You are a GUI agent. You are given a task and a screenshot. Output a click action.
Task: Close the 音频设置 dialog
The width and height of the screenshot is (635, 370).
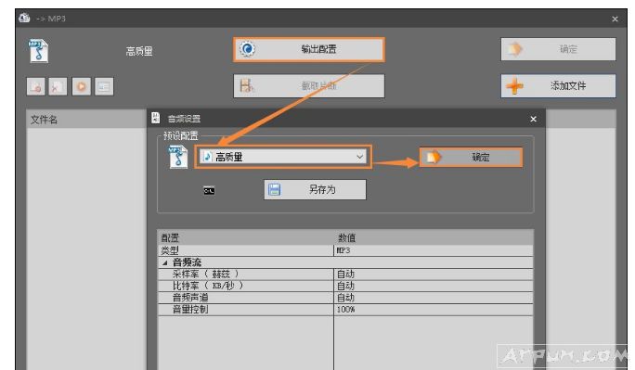coord(534,119)
